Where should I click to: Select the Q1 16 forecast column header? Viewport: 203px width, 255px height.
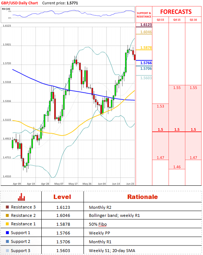click(193, 20)
